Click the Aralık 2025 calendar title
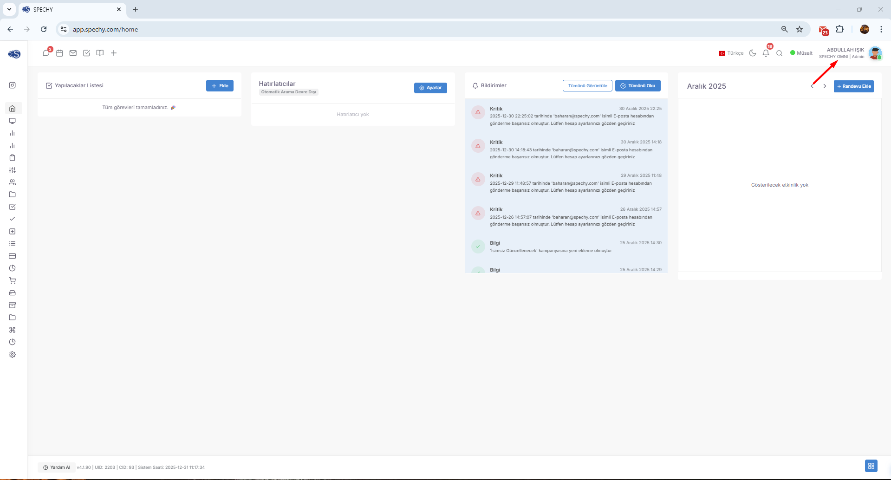Image resolution: width=891 pixels, height=480 pixels. (706, 86)
